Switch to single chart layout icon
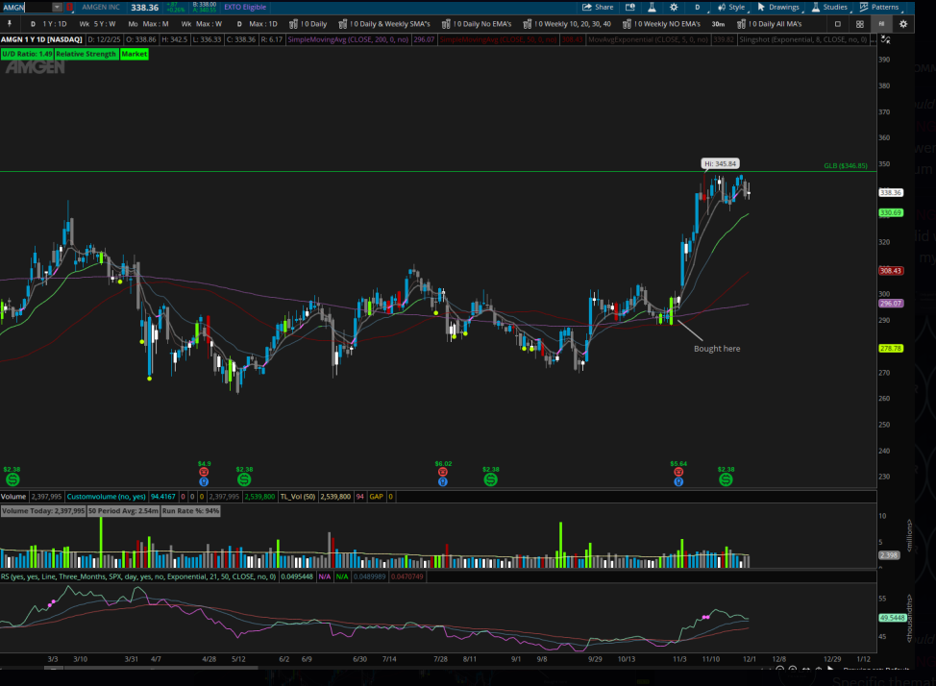This screenshot has height=686, width=936. pos(838,24)
